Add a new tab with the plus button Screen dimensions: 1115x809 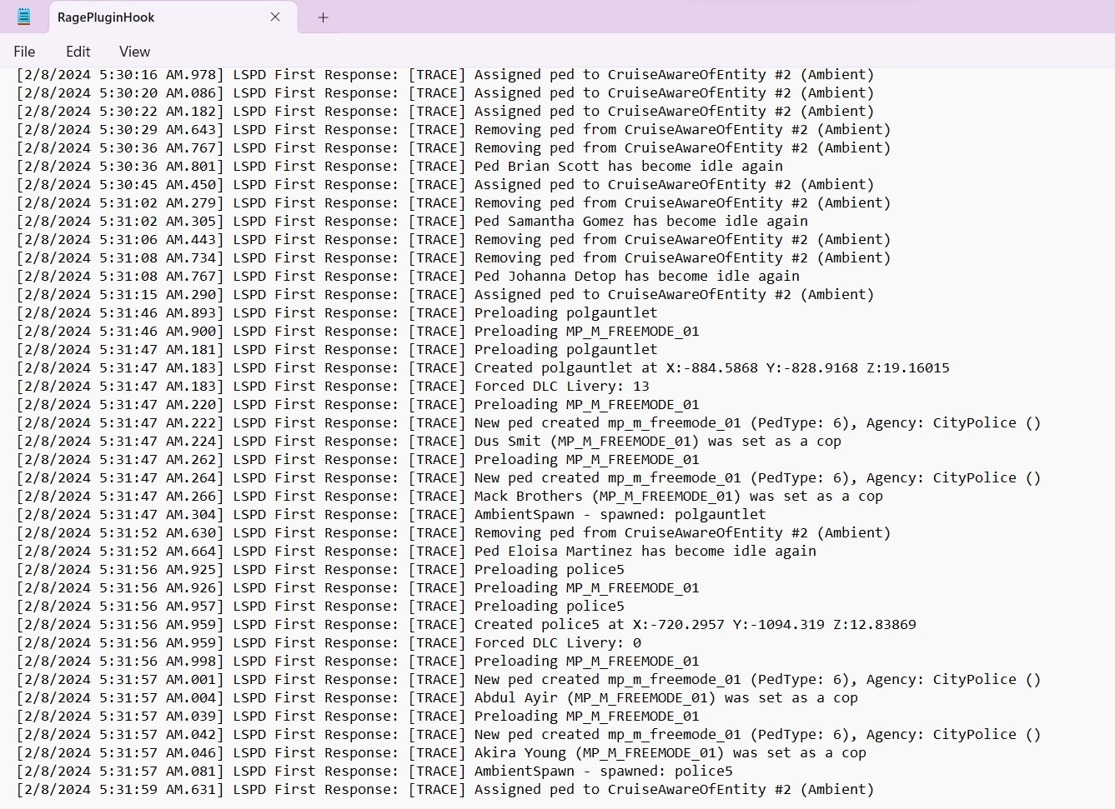click(x=323, y=17)
